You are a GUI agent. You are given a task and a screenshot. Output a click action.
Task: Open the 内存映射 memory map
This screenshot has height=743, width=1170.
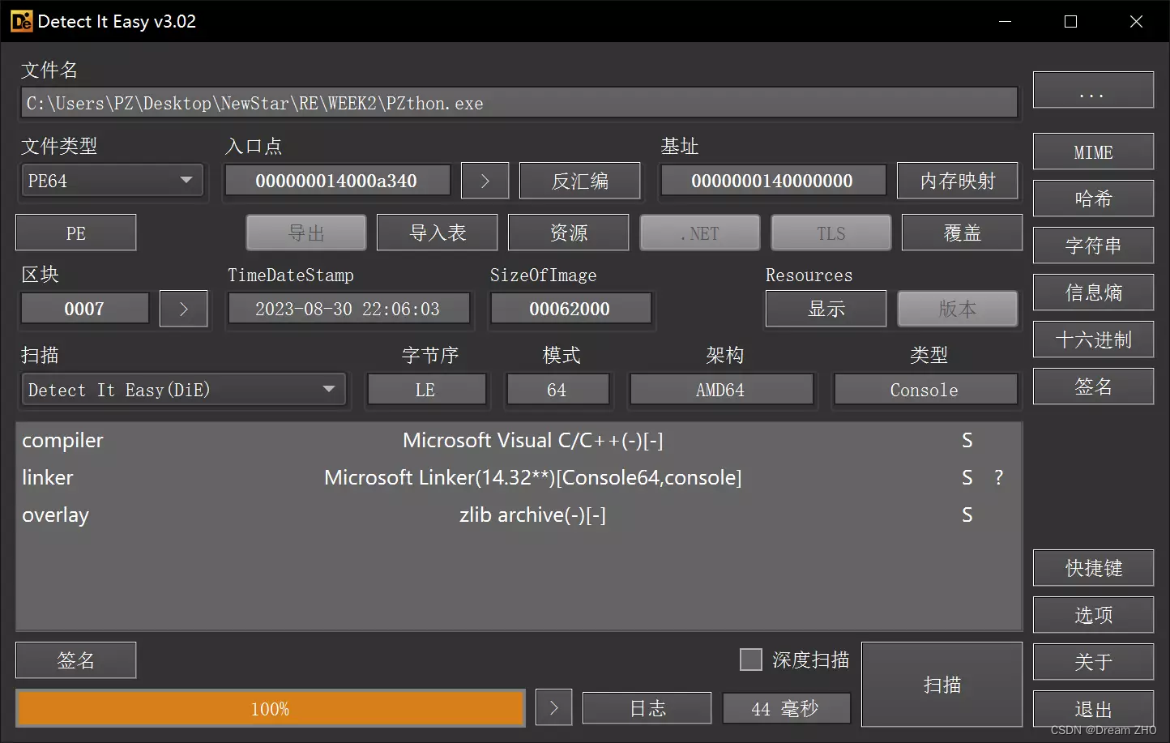958,180
